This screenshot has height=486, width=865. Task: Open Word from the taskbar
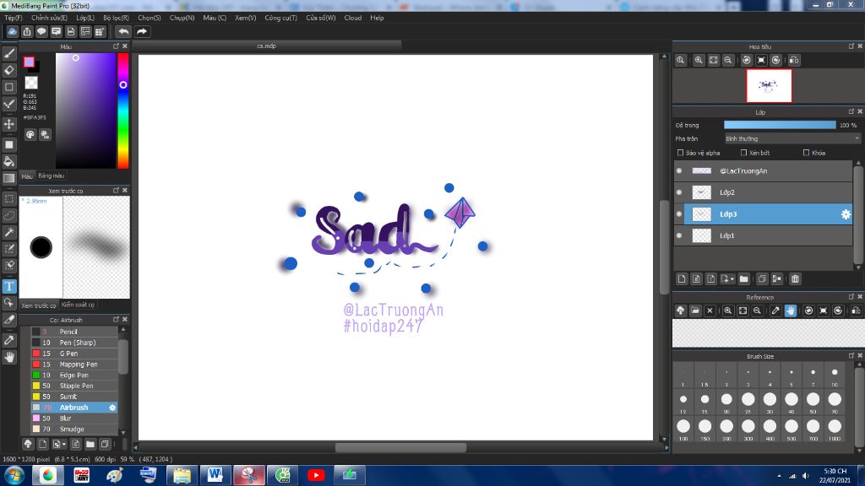[215, 475]
